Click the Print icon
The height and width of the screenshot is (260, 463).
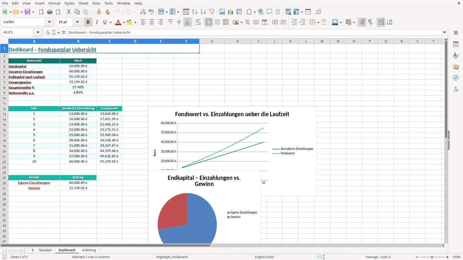[x=50, y=12]
